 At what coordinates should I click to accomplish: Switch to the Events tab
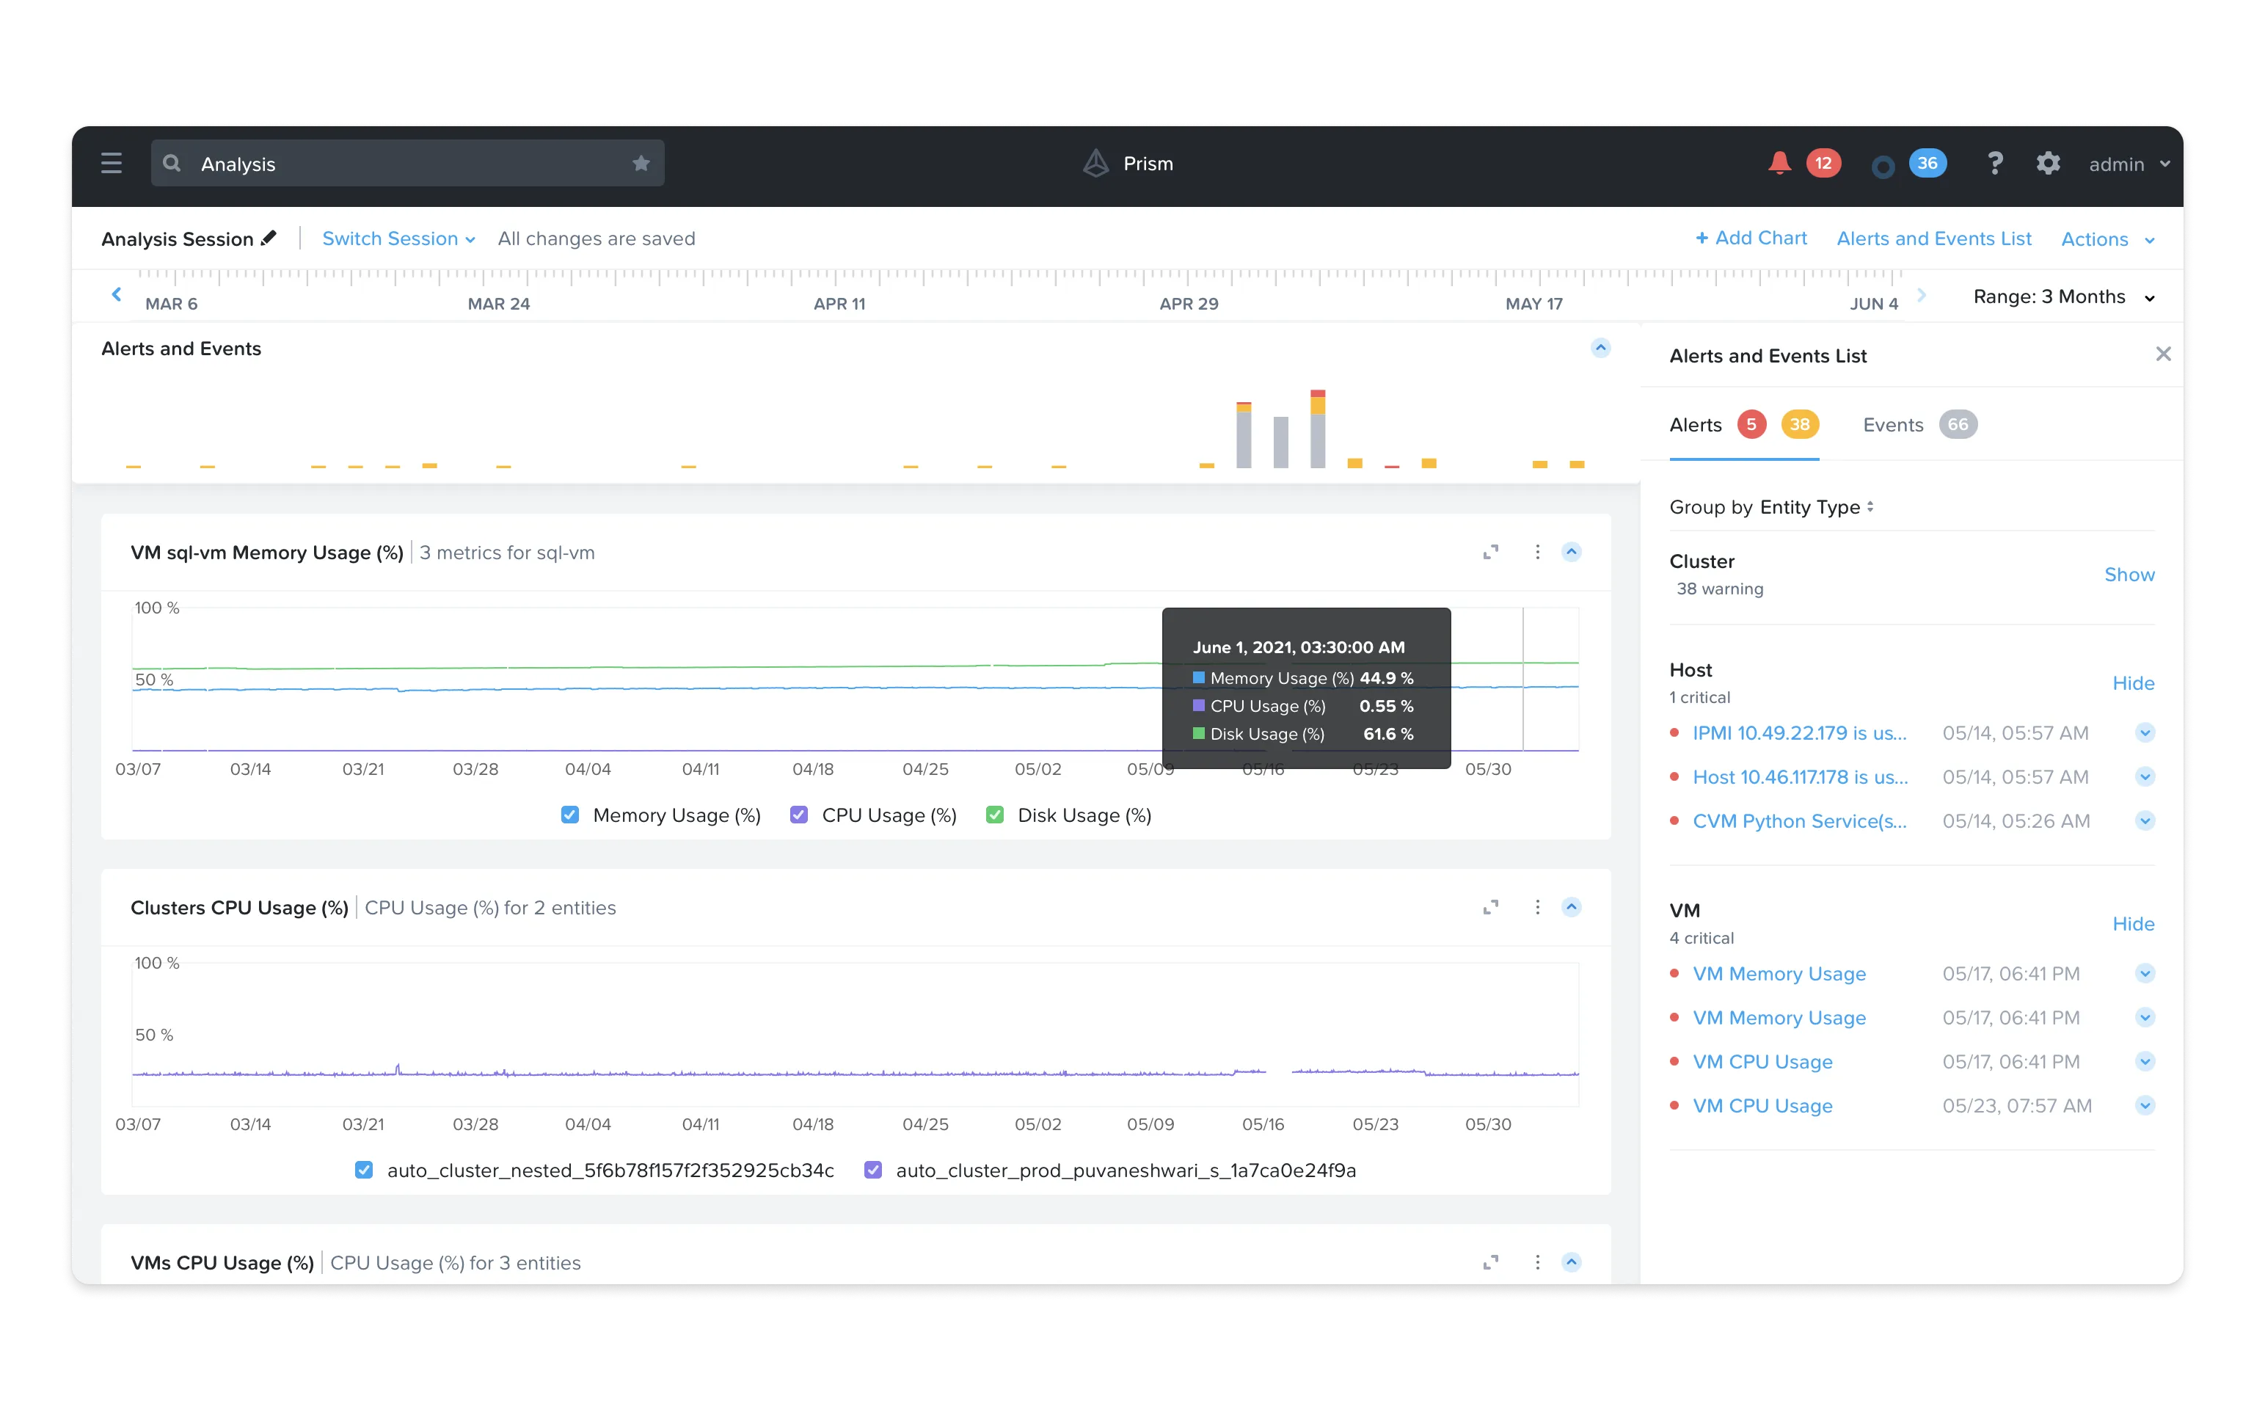[1892, 424]
